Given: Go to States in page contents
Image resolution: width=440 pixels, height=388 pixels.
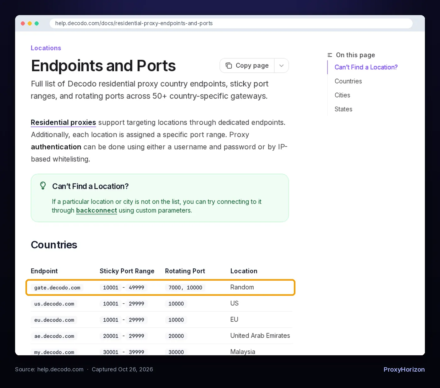Looking at the screenshot, I should pyautogui.click(x=343, y=109).
